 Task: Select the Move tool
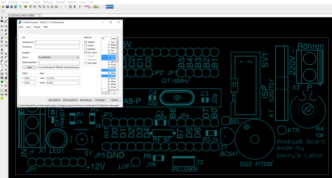coord(2,26)
